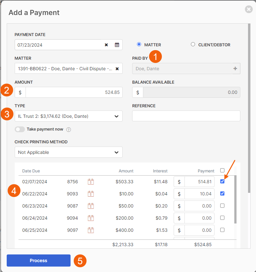This screenshot has width=256, height=272.
Task: Open the payment date calendar picker
Action: (x=117, y=45)
